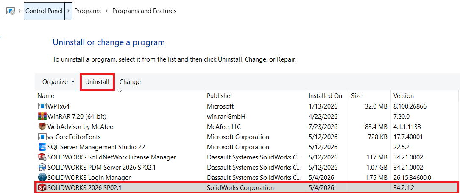Expand the chevron after the Control Panel icon
460x193 pixels.
(x=20, y=11)
